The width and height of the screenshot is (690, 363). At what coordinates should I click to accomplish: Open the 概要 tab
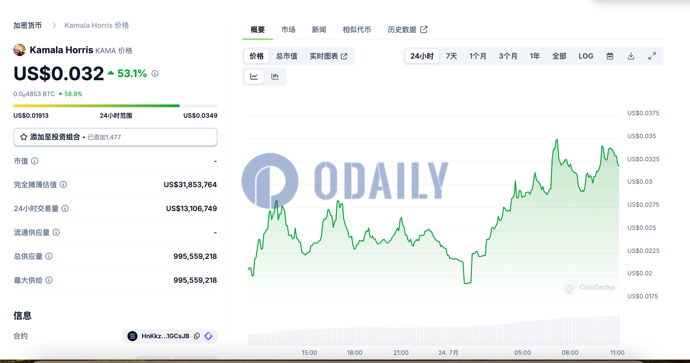[x=258, y=30]
